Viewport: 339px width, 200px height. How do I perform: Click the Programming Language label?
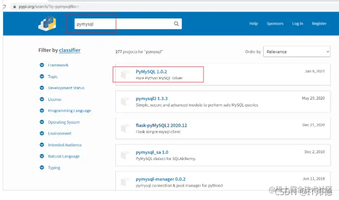[70, 111]
